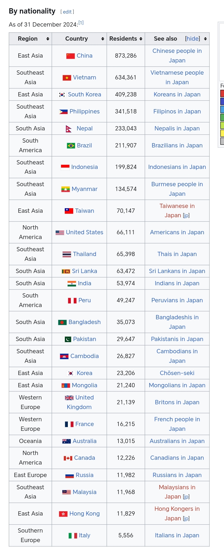This screenshot has height=553, width=224.
Task: Click the Hong Kong flag icon
Action: coord(63,514)
